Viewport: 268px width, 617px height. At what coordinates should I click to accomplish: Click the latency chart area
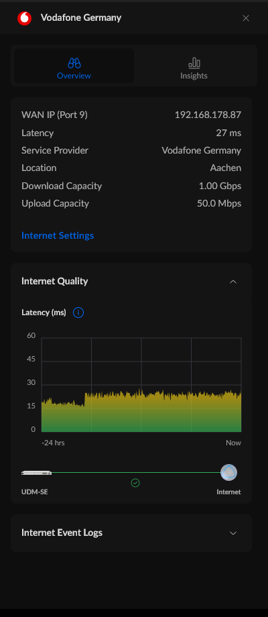pyautogui.click(x=141, y=384)
